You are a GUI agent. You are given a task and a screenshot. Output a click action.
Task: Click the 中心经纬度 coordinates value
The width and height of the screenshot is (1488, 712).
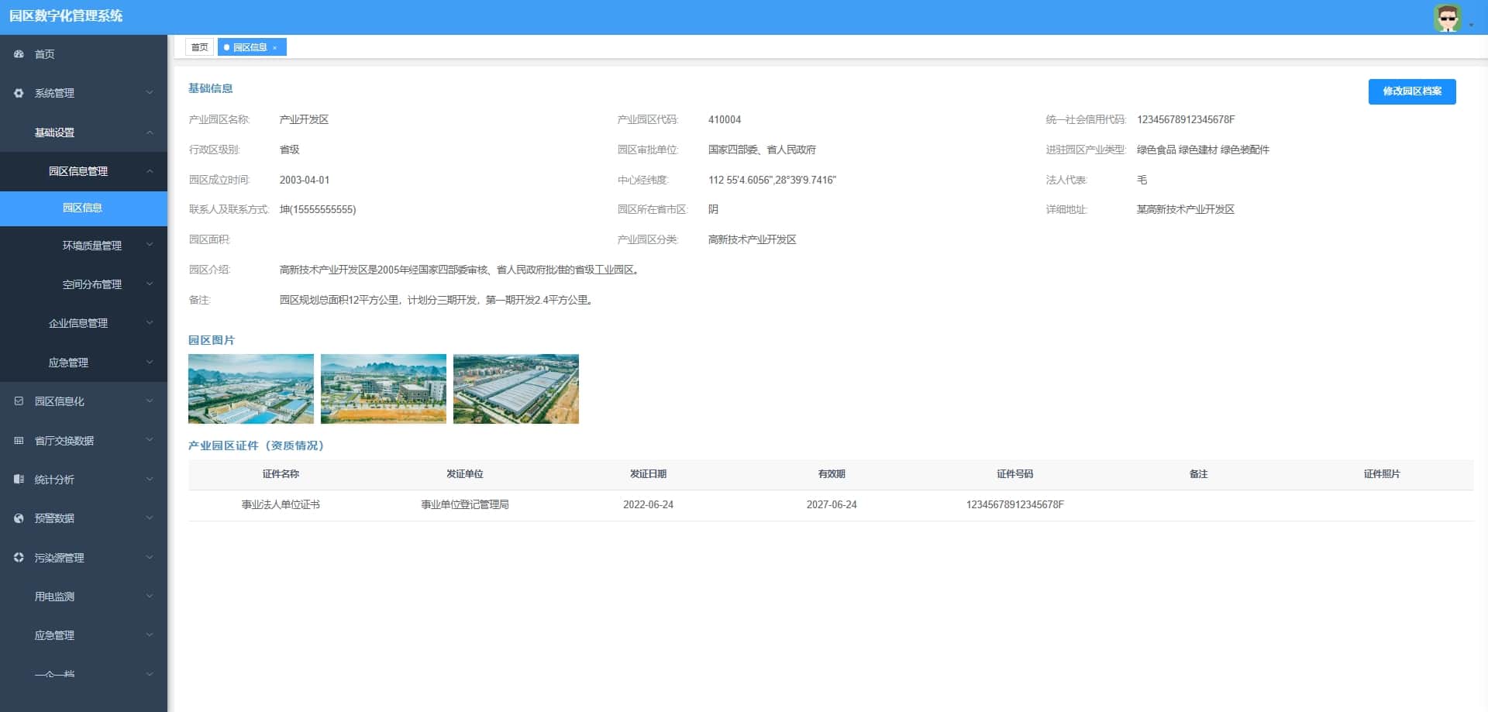[x=772, y=181]
